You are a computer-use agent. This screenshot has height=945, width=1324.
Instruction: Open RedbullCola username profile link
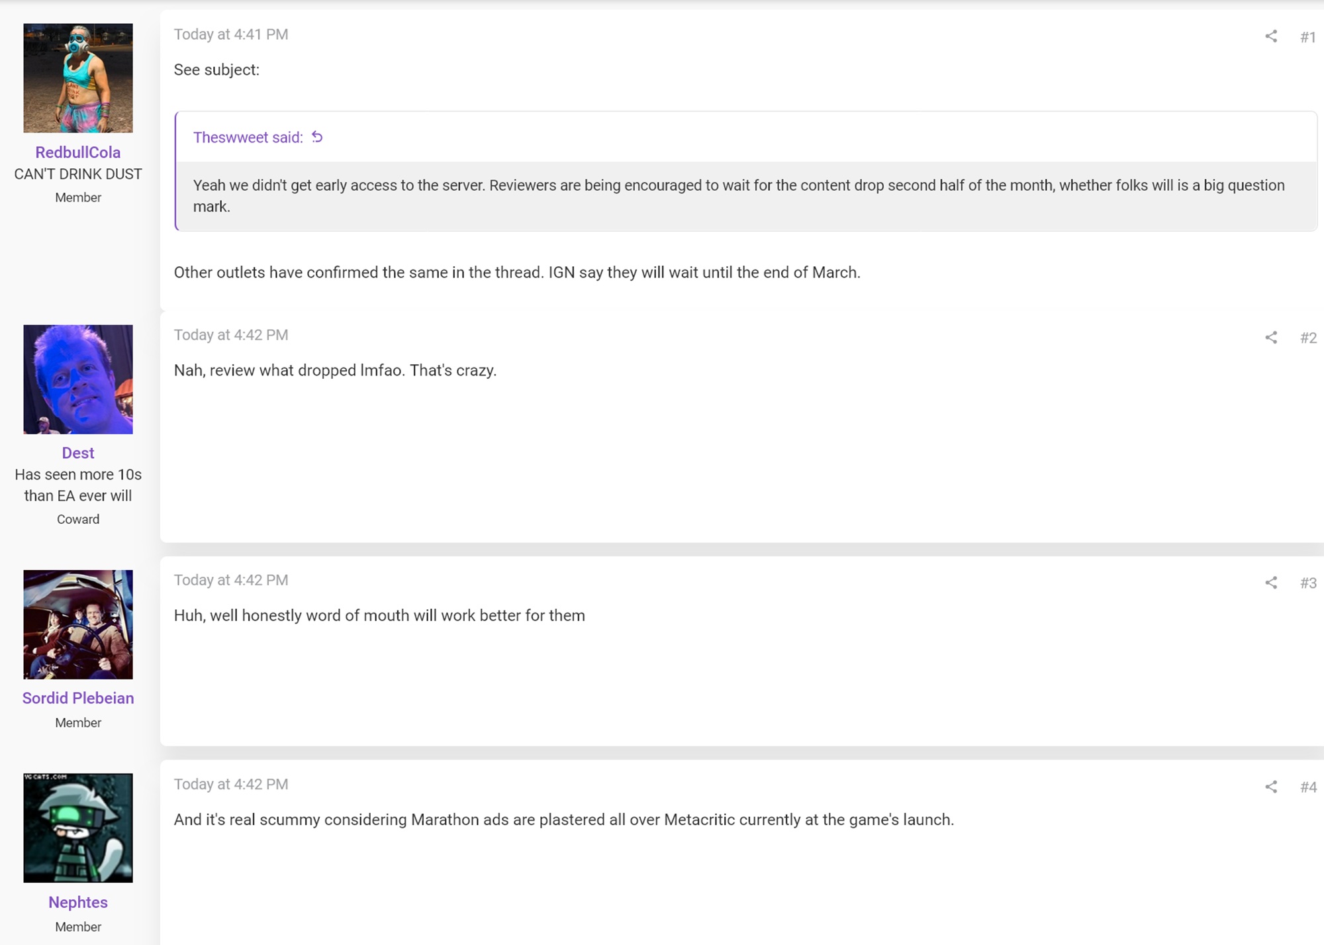pyautogui.click(x=78, y=152)
